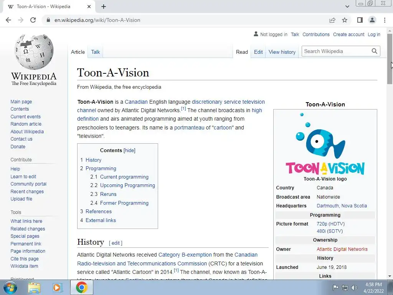Image resolution: width=393 pixels, height=295 pixels.
Task: Click the page vertical scrollbar thumb
Action: tap(390, 59)
